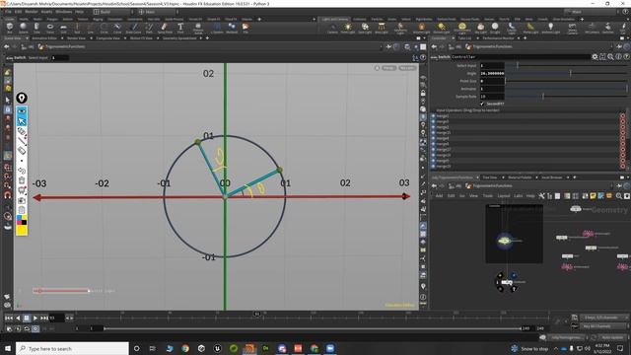Add a Spot Light from shelf
This screenshot has width=631, height=355.
pyautogui.click(x=365, y=28)
